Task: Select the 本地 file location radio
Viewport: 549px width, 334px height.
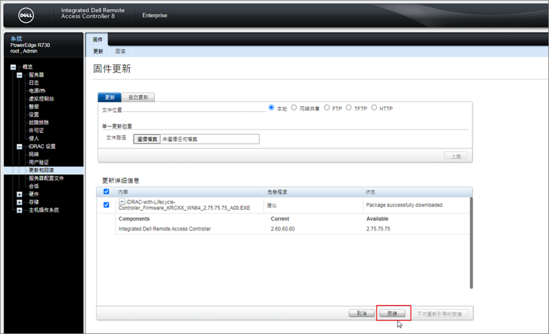Action: point(271,108)
